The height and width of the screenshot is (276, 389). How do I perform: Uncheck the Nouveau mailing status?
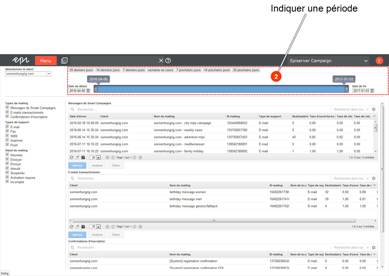7,155
